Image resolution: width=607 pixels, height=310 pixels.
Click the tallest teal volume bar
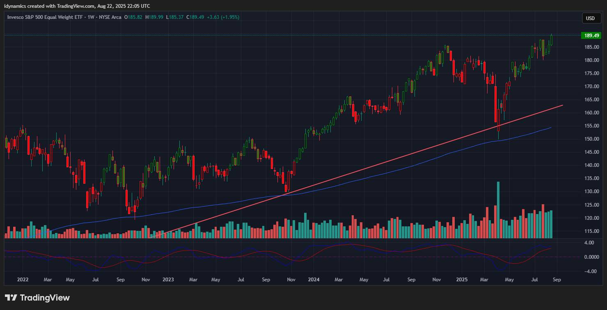[498, 210]
